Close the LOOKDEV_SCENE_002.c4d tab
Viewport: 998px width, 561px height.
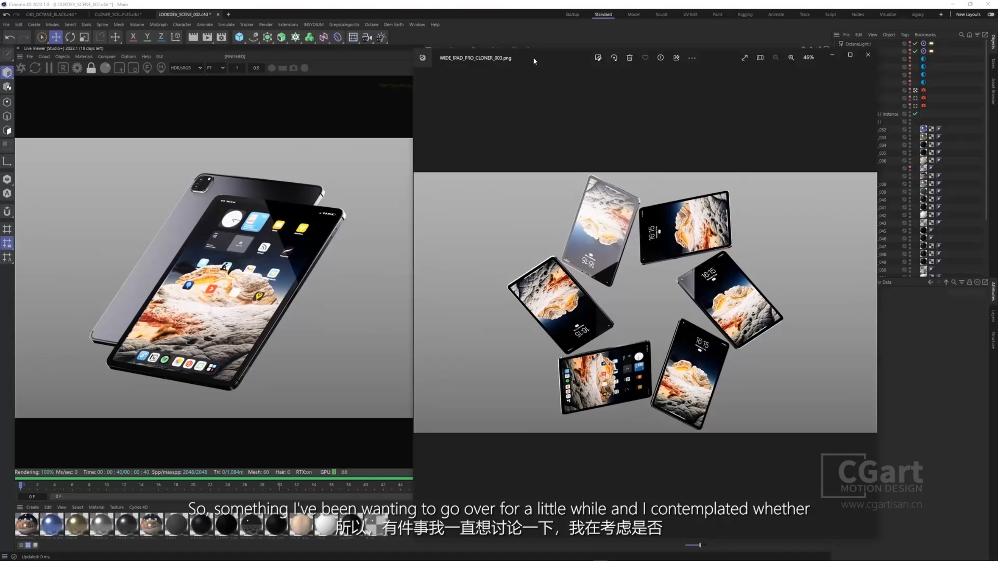point(218,14)
